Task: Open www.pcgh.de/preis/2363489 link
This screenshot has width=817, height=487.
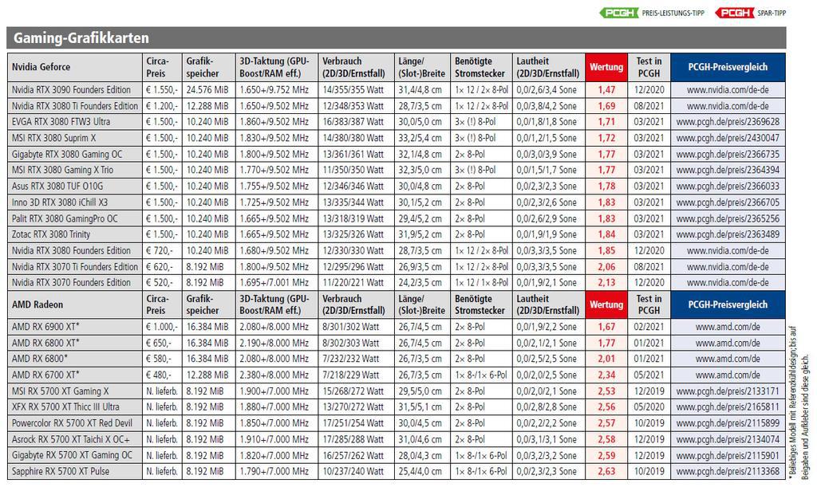Action: click(728, 234)
